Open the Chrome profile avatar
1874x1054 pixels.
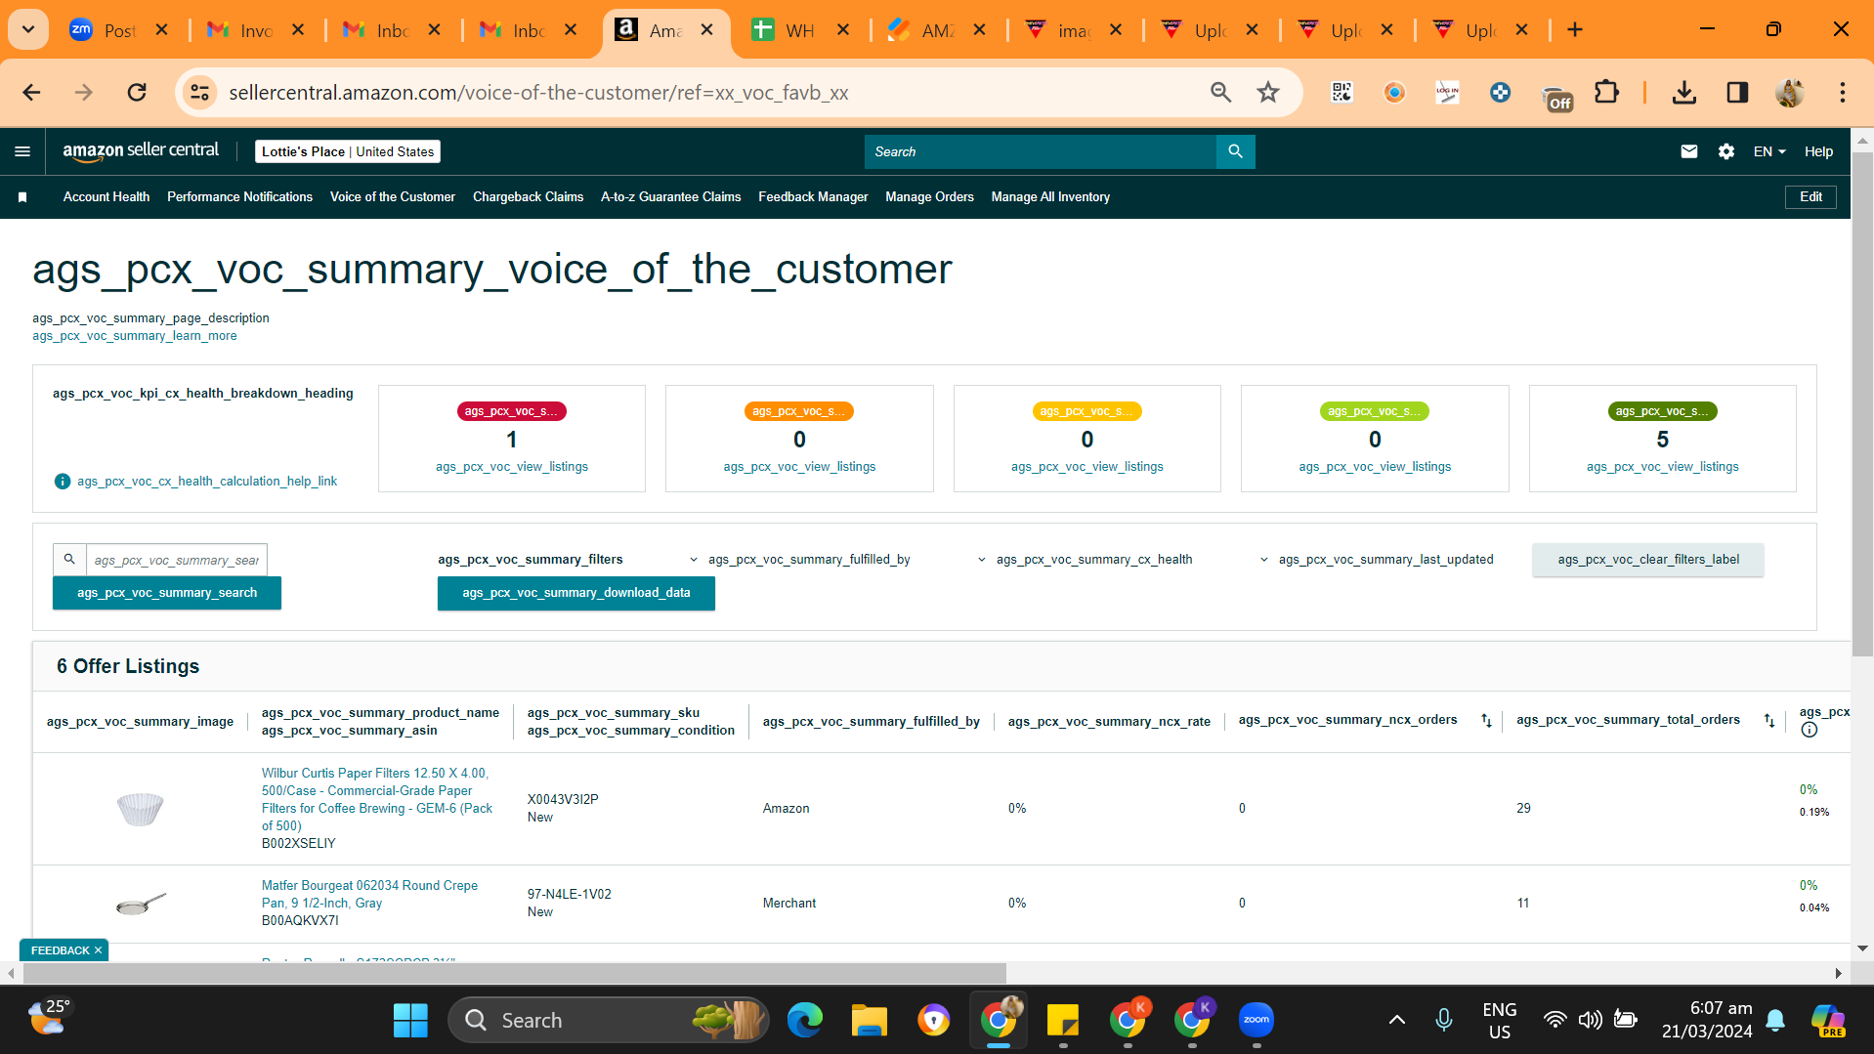click(1789, 93)
